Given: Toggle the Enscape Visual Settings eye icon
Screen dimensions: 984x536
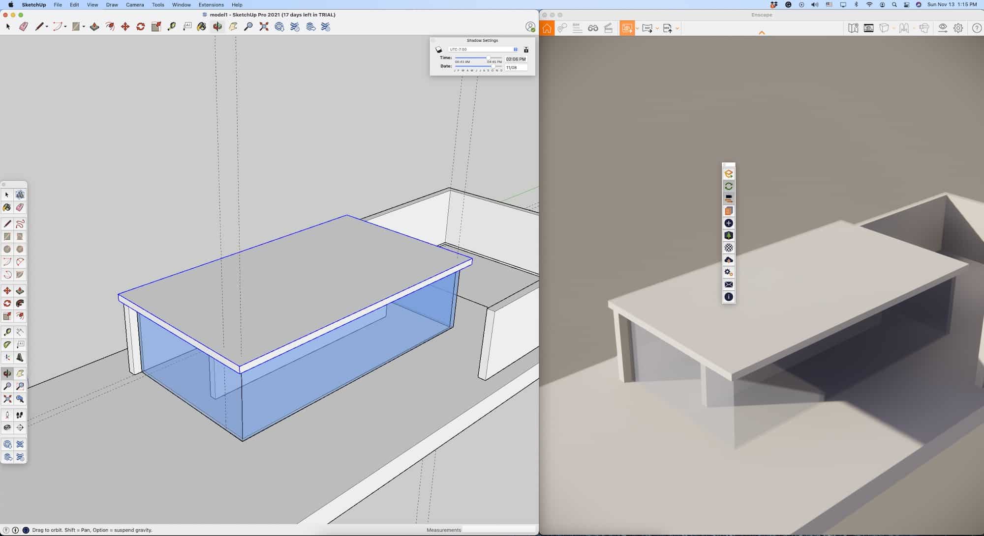Looking at the screenshot, I should tap(942, 28).
